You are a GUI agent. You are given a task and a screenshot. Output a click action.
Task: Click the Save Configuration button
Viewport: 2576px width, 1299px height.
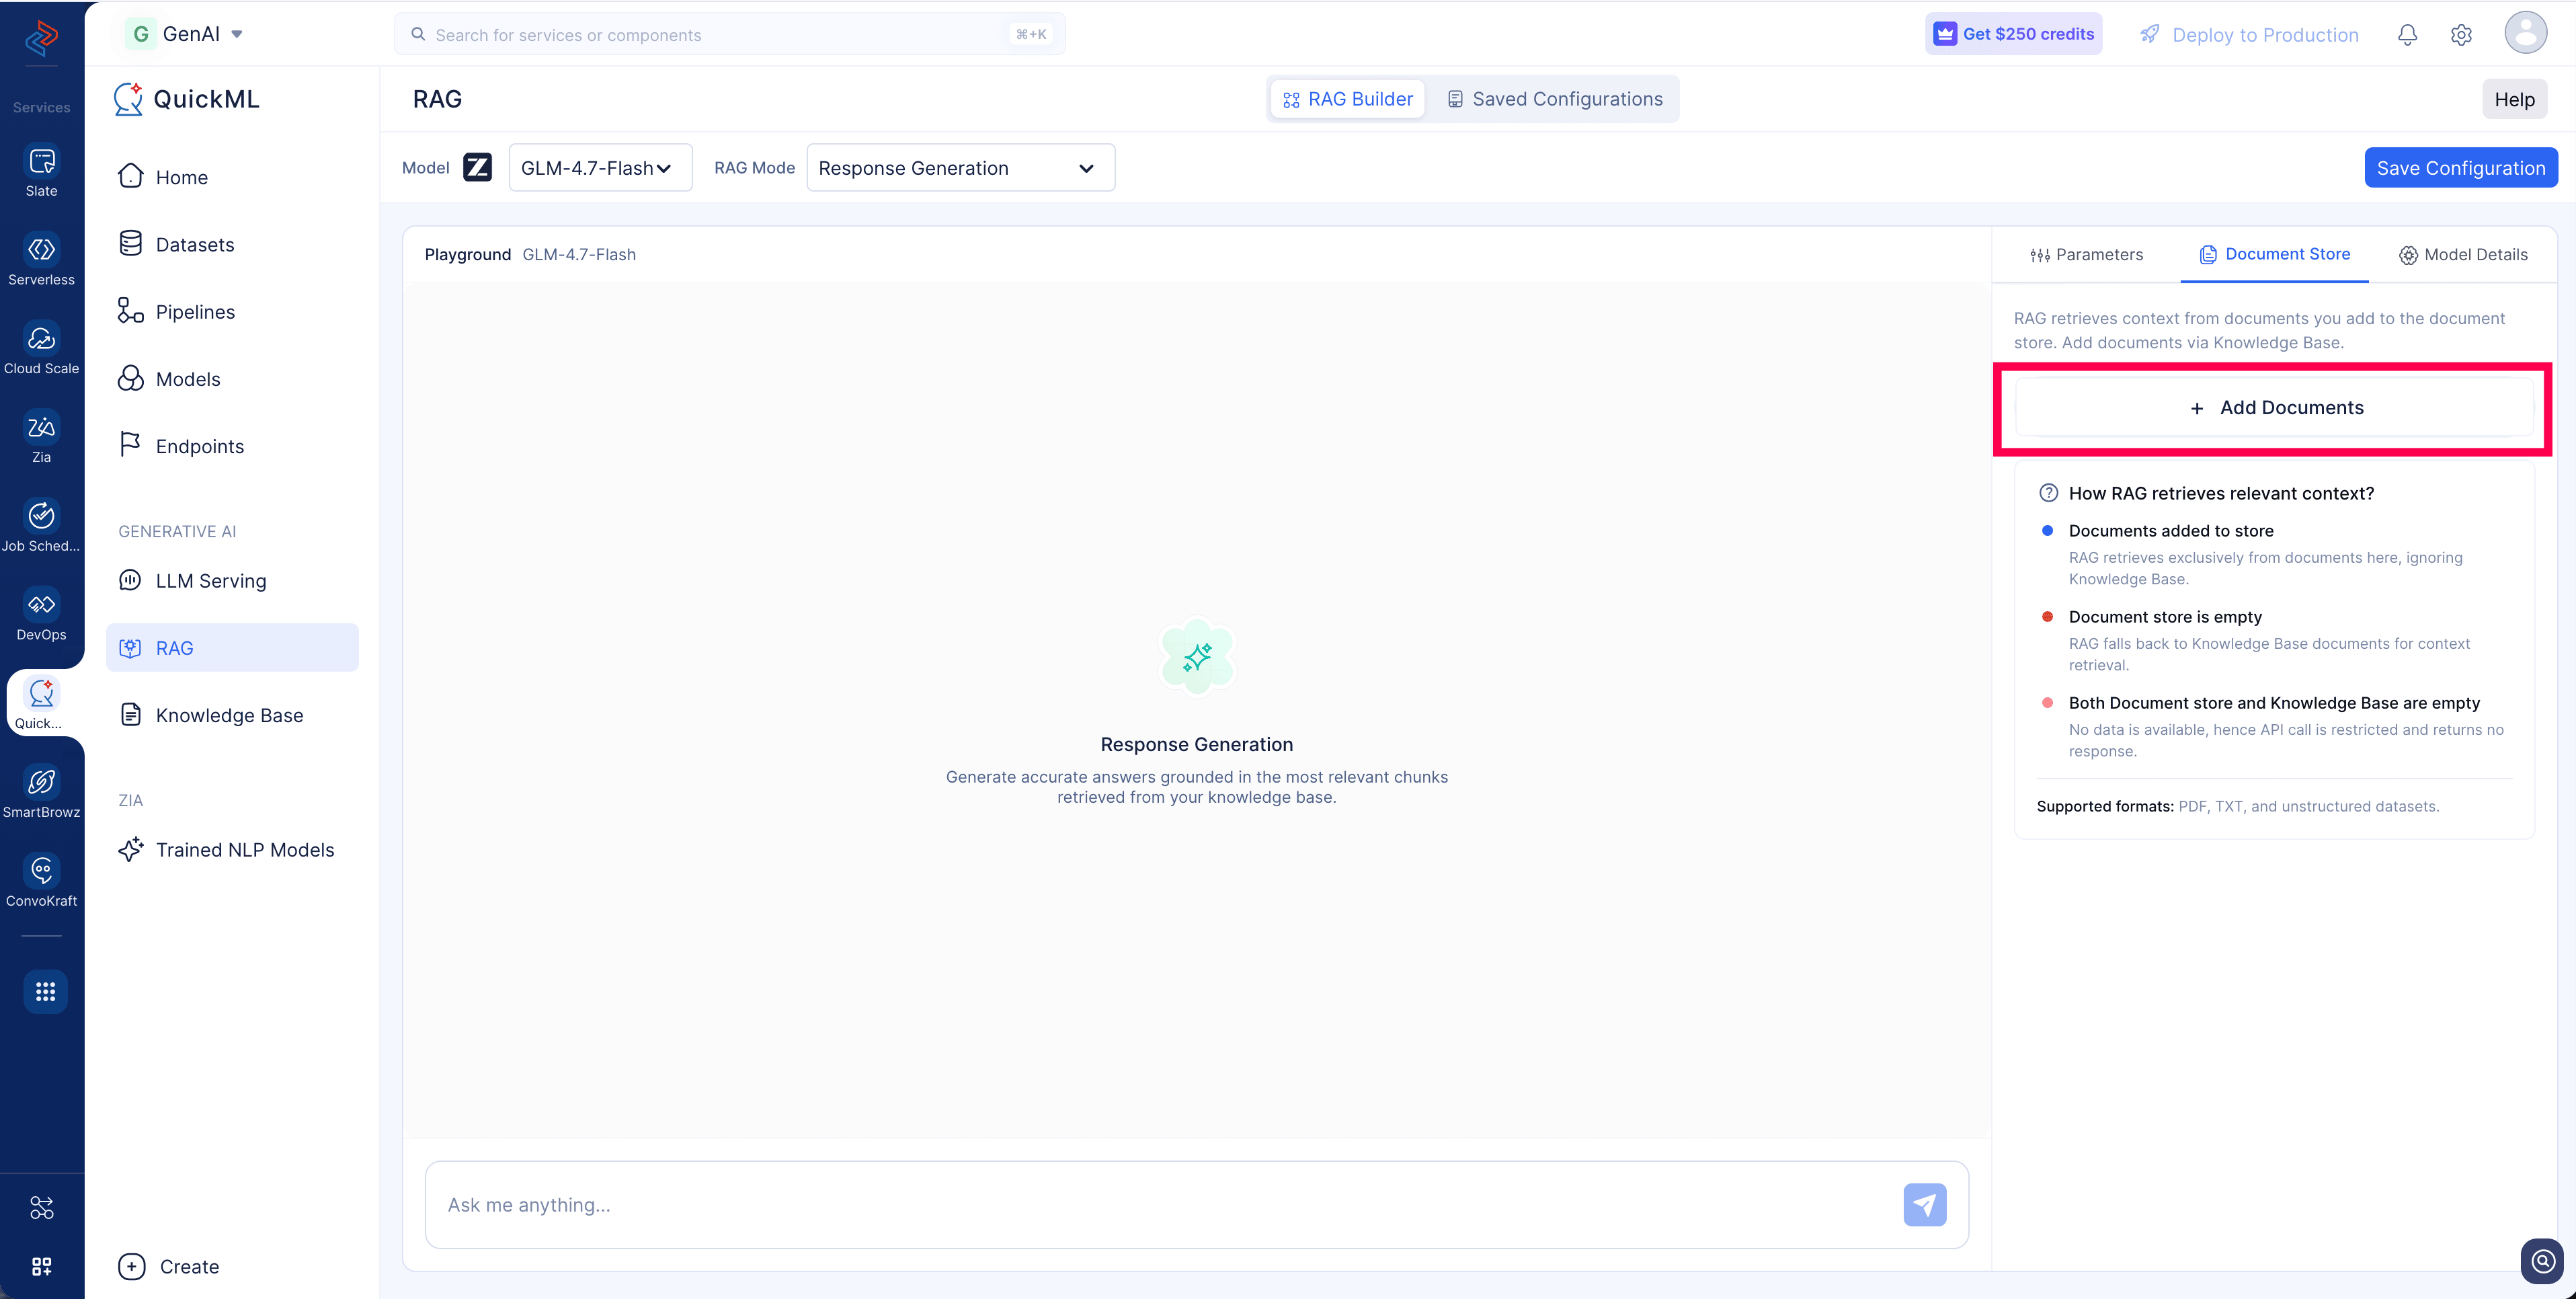click(2460, 168)
